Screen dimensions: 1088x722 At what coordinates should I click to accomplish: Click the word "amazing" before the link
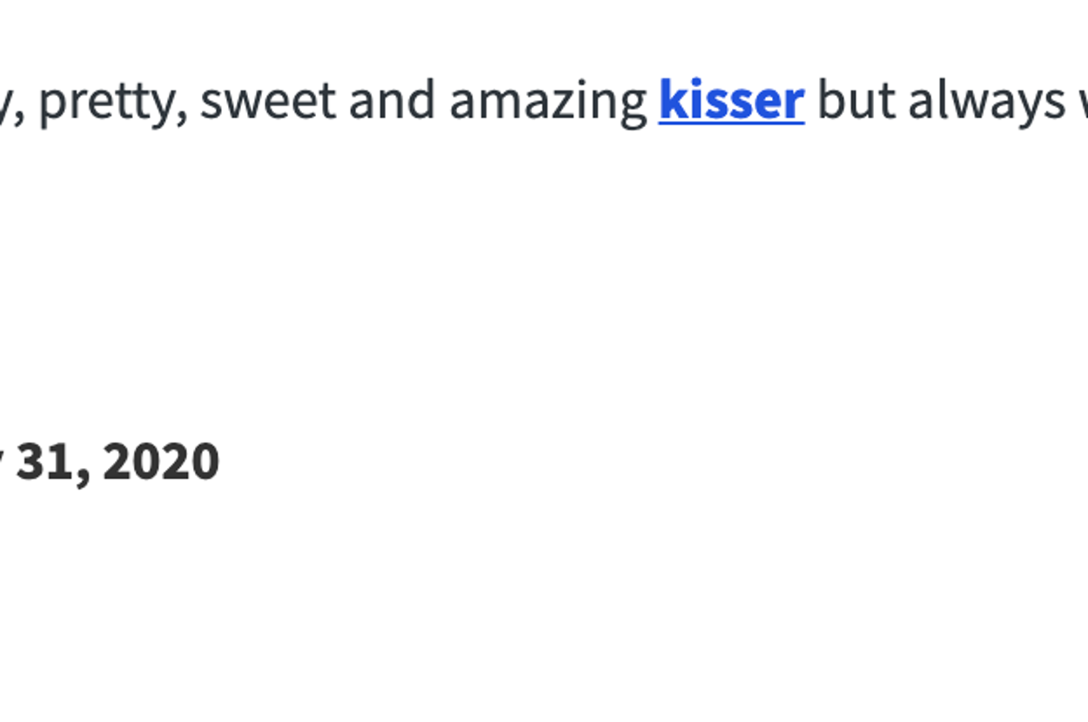click(x=547, y=103)
